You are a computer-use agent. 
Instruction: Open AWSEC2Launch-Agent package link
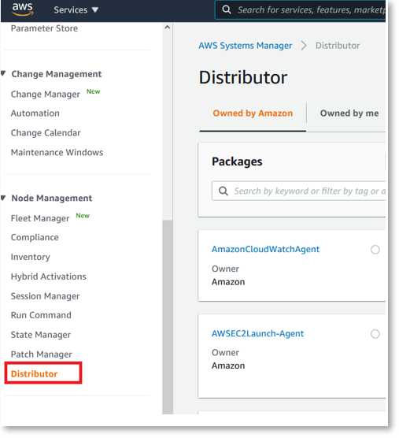point(257,333)
